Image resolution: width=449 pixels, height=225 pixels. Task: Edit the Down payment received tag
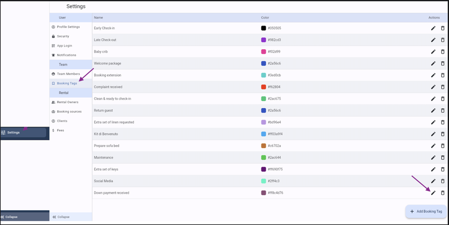[x=433, y=193]
